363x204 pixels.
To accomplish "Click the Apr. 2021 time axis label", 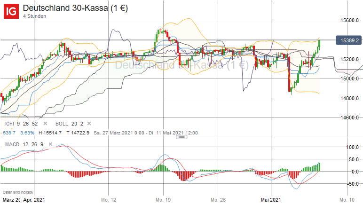I will click(x=34, y=200).
